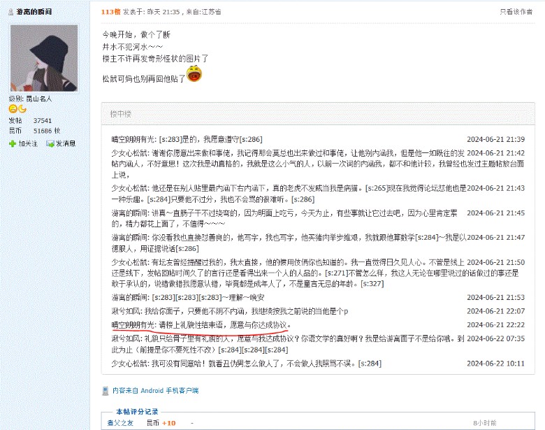Image resolution: width=545 pixels, height=430 pixels.
Task: Open rater 煮父之友 profile link
Action: [120, 423]
